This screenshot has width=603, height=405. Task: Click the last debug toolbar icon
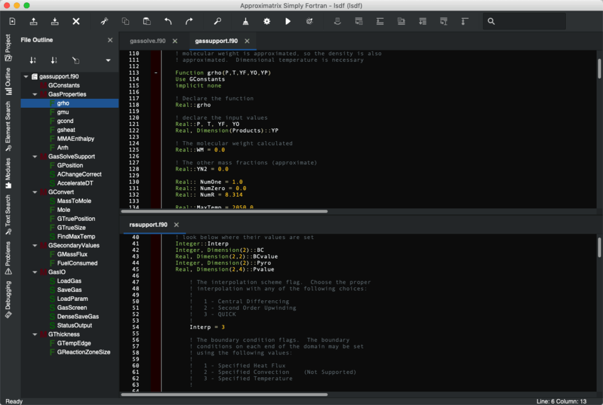[x=465, y=22]
